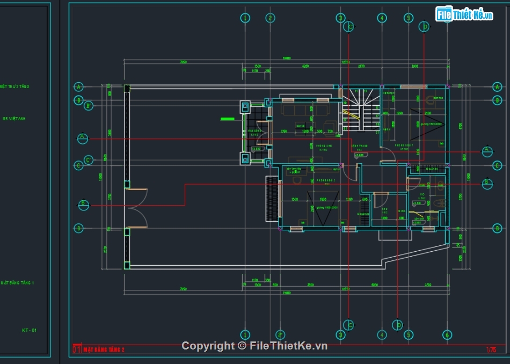510x364 pixels.
Task: Click section marker D at the bottom
Action: coord(397,325)
